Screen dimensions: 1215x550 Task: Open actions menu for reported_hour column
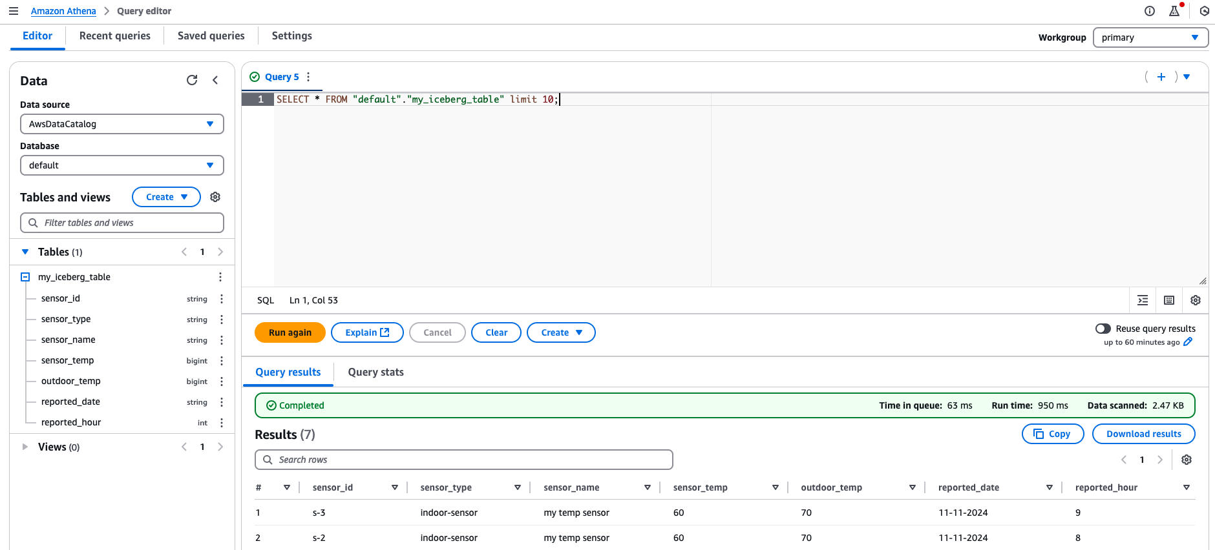point(222,423)
